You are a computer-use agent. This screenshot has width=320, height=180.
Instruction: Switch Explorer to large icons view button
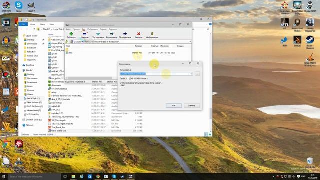point(210,134)
